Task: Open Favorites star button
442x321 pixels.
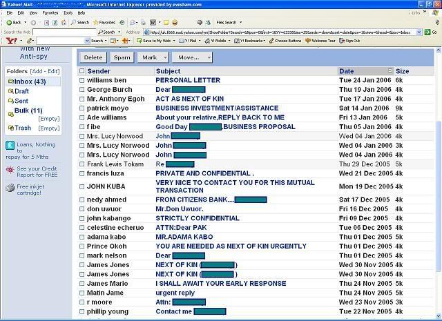Action: [104, 23]
